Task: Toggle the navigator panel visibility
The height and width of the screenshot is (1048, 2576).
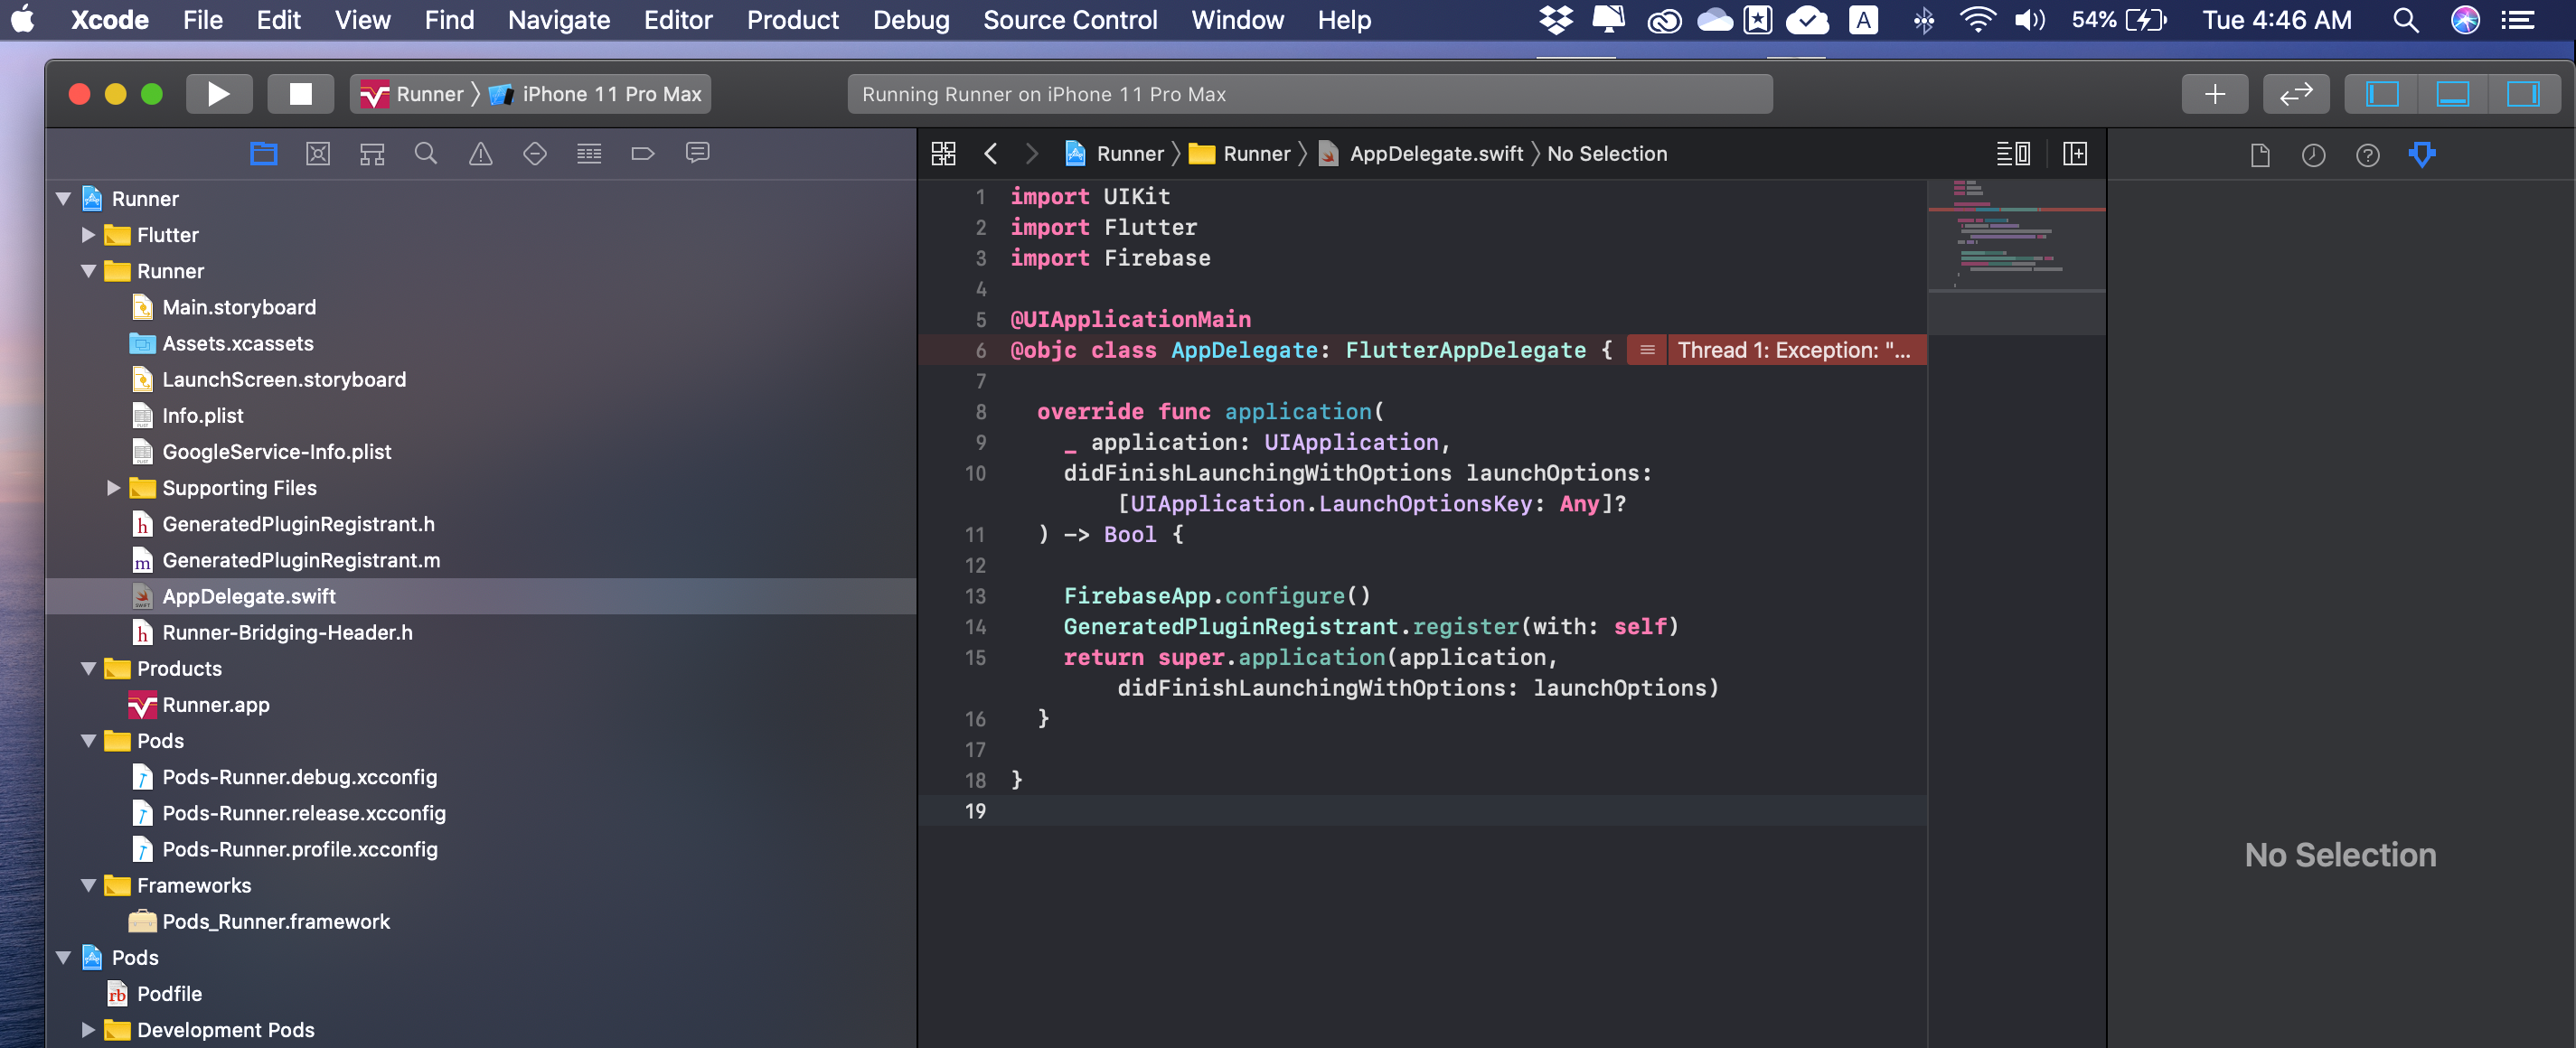Action: tap(2382, 94)
